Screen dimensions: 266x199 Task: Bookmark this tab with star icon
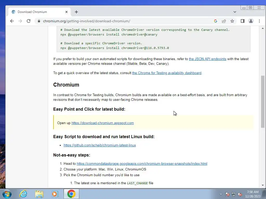pyautogui.click(x=232, y=21)
